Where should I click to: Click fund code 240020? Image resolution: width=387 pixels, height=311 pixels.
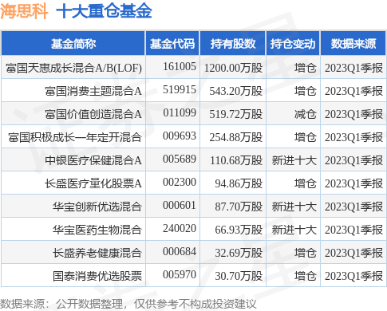coord(180,229)
